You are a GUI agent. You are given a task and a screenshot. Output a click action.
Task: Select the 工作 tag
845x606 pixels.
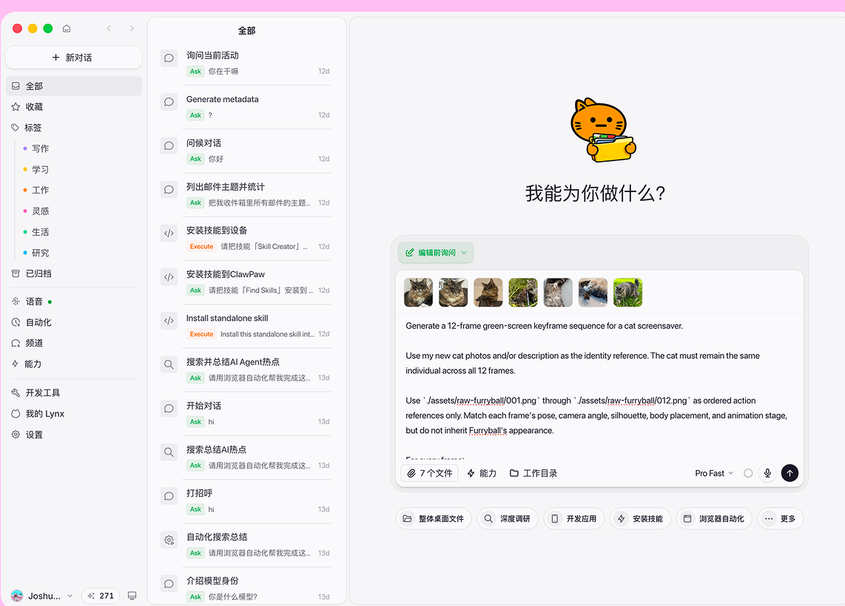[40, 190]
